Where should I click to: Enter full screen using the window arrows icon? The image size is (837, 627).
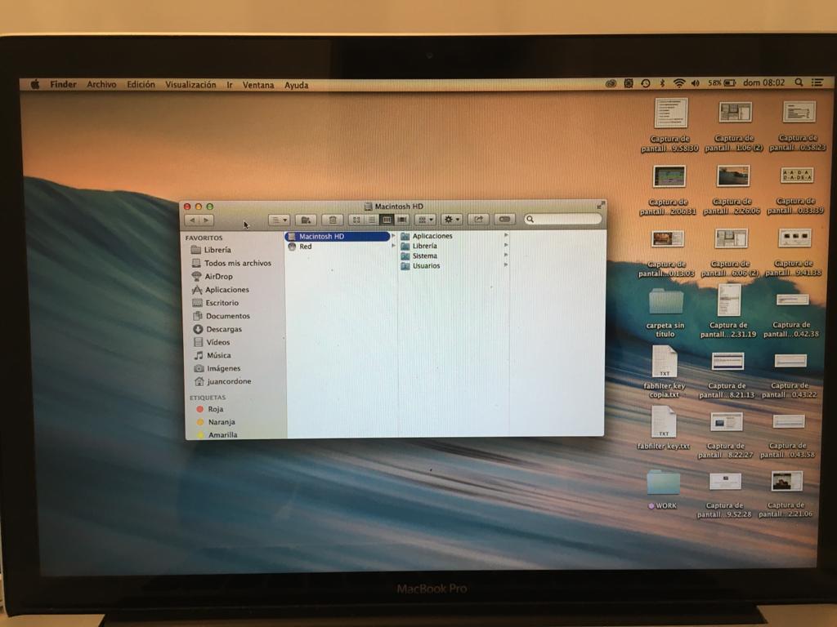601,205
